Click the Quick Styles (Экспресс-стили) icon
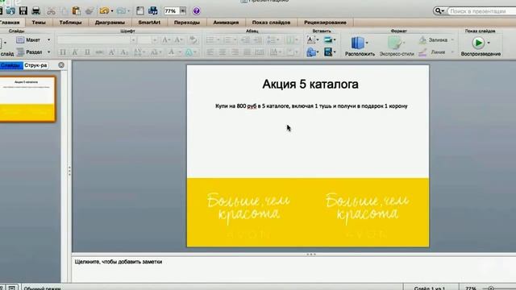The width and height of the screenshot is (516, 290). click(394, 43)
